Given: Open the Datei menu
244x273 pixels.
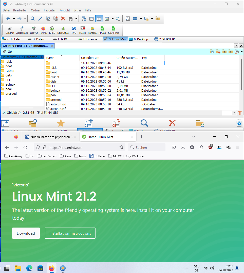Looking at the screenshot, I should point(6,10).
